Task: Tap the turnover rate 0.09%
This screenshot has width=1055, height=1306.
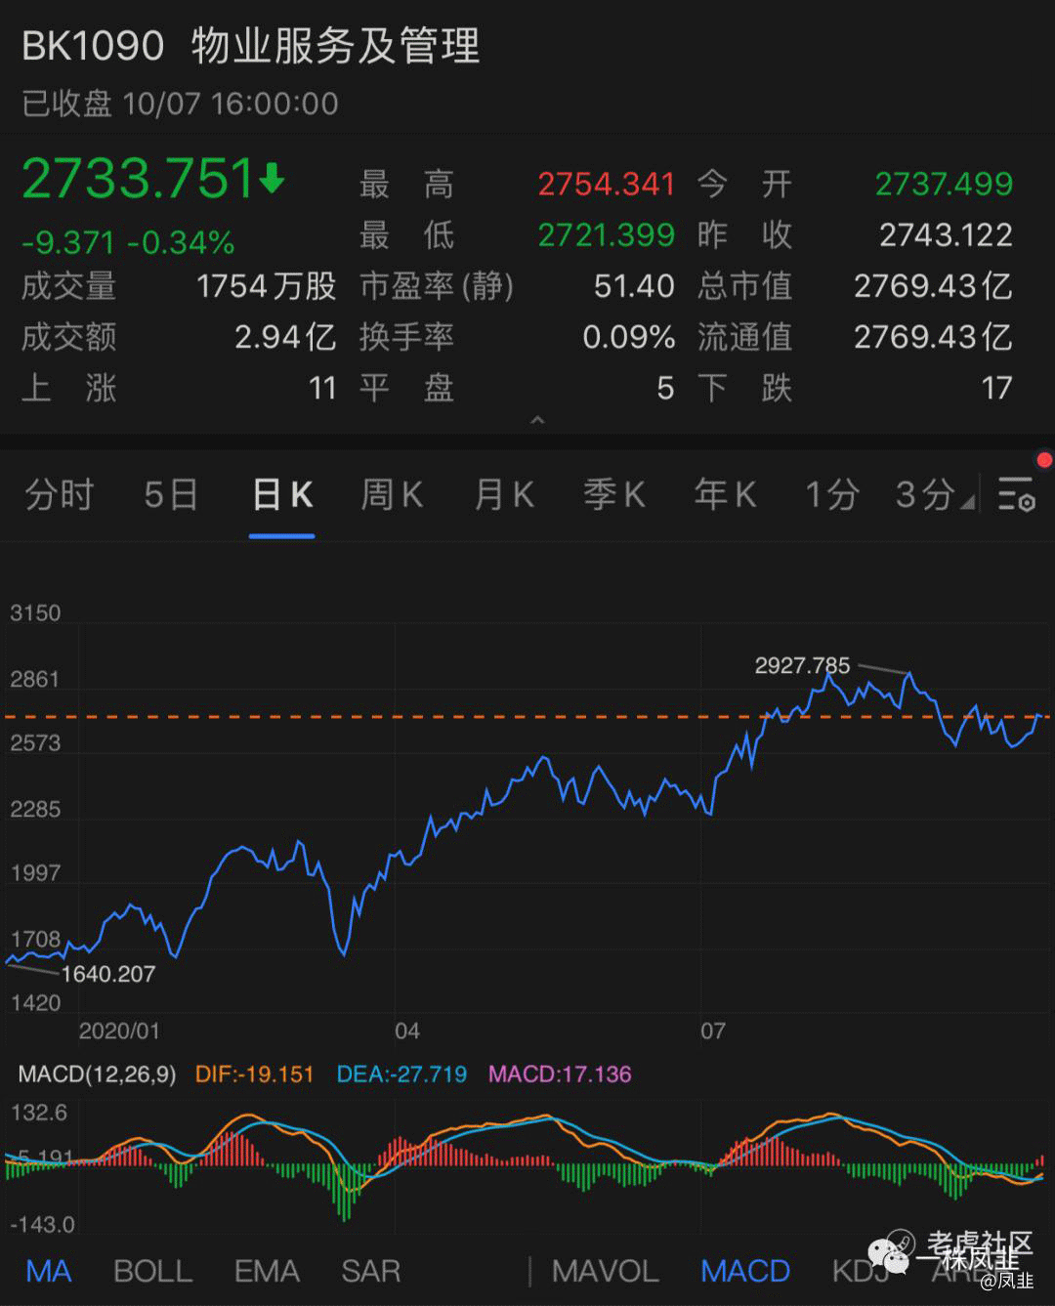Action: coord(629,337)
